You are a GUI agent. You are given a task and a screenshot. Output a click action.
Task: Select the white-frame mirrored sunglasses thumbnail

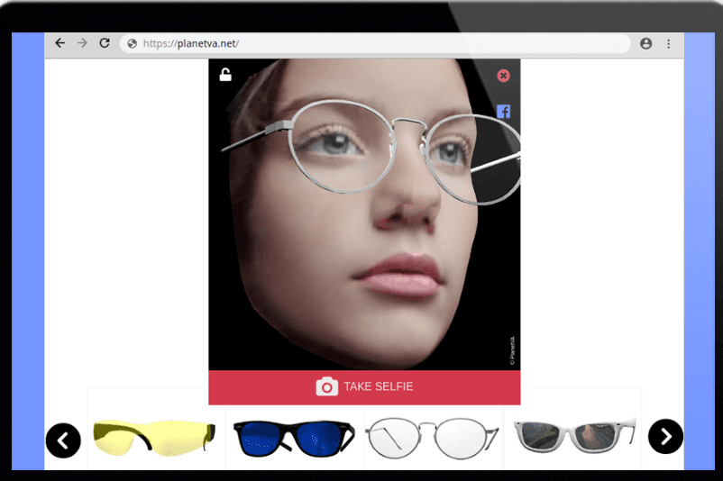(574, 435)
